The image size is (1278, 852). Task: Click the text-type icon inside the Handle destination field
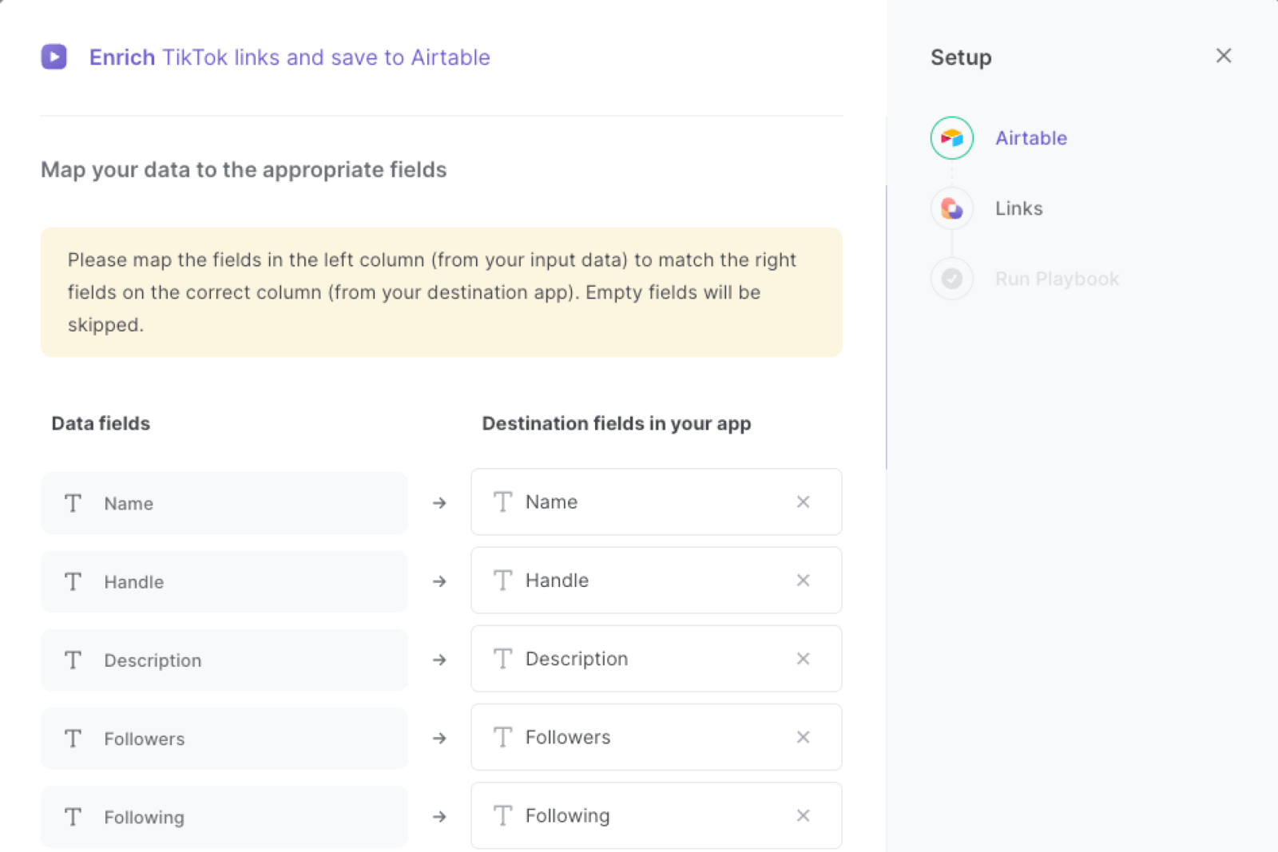pos(502,581)
